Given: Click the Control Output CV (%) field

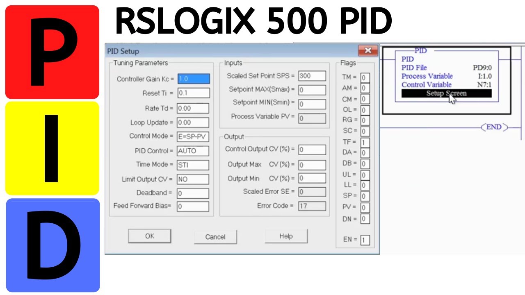Looking at the screenshot, I should tap(312, 150).
